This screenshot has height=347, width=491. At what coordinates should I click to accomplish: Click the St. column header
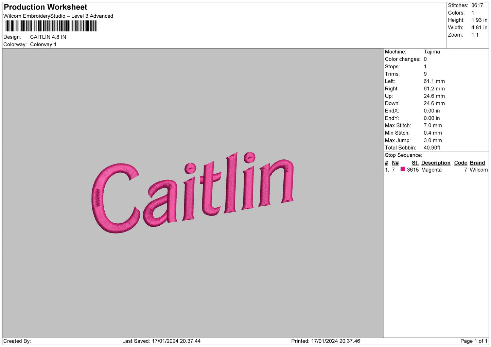(415, 163)
